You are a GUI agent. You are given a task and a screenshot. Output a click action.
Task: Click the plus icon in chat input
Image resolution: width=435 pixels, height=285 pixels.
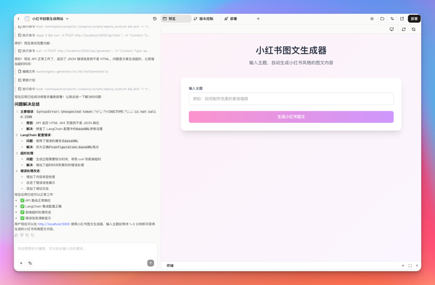[x=21, y=263]
